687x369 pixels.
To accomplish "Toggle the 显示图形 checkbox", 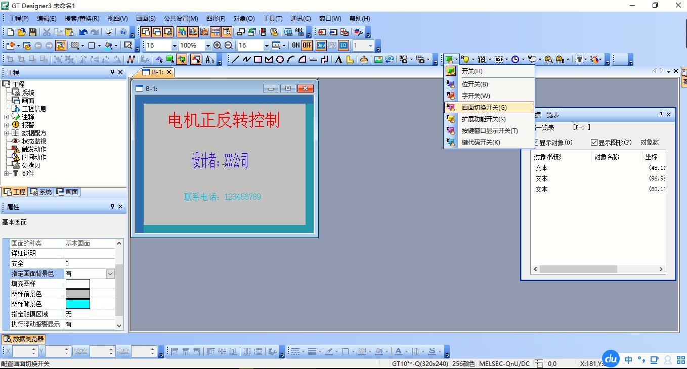I will click(x=594, y=143).
